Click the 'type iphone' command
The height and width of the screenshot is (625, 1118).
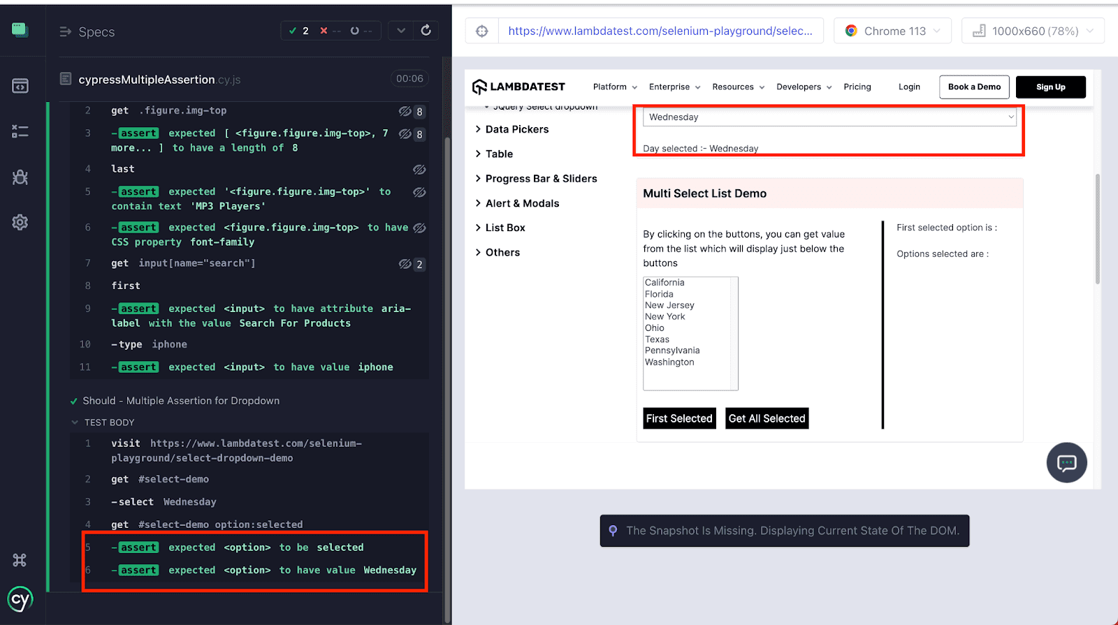(249, 344)
